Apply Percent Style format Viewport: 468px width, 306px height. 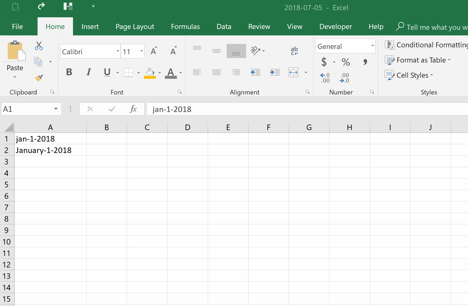(x=346, y=62)
